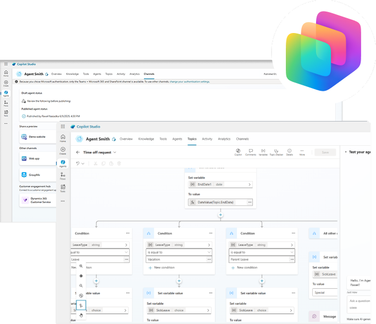This screenshot has width=376, height=324.
Task: Click the trash delete icon in toolbar
Action: point(118,163)
